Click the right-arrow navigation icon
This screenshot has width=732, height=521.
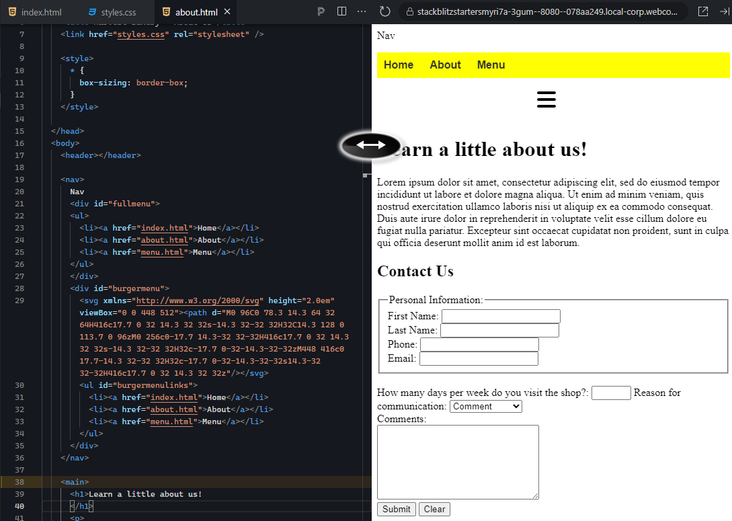[x=724, y=11]
